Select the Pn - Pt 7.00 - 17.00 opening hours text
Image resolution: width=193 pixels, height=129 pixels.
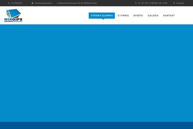coord(153,3)
